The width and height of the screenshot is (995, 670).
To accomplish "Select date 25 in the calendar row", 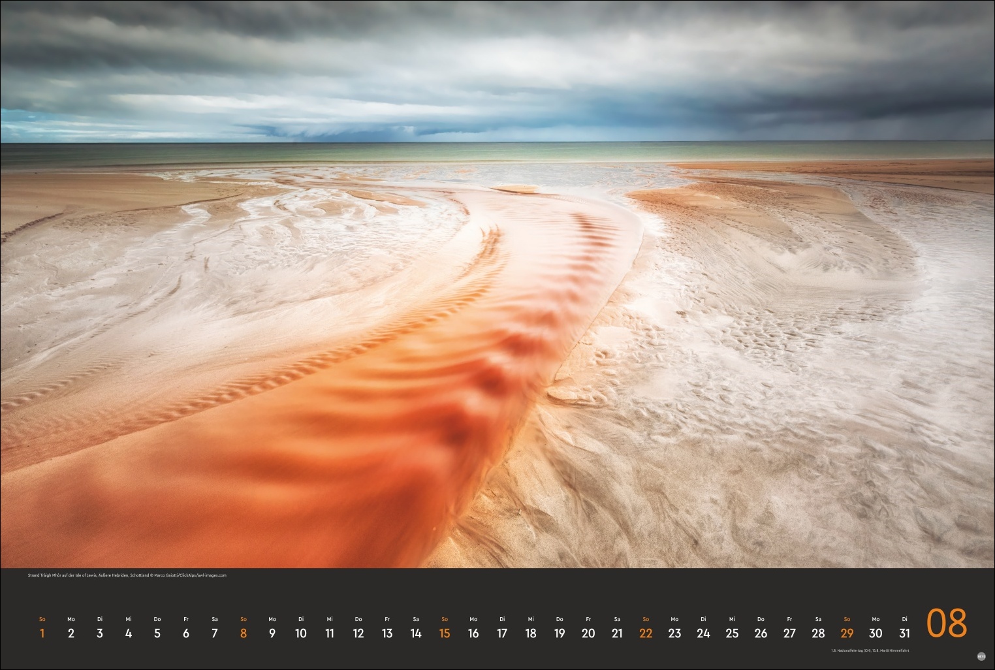I will tap(732, 633).
